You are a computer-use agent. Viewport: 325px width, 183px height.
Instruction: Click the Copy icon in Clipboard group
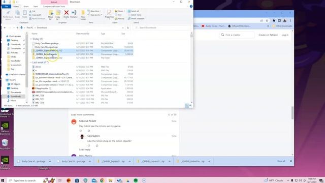[x=18, y=14]
